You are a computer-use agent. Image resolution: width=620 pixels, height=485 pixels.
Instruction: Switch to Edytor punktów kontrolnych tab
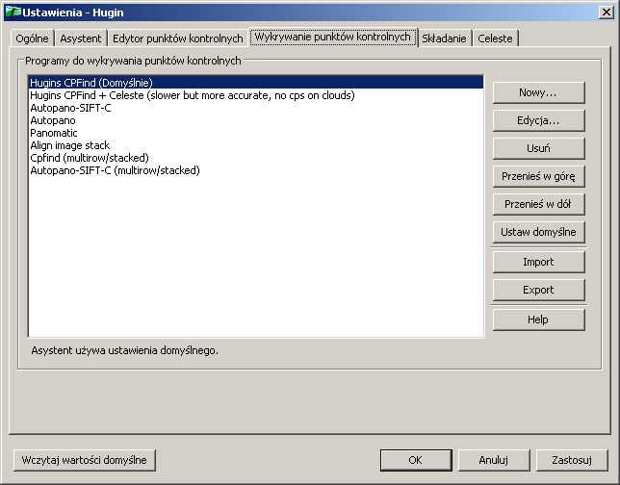pyautogui.click(x=177, y=38)
